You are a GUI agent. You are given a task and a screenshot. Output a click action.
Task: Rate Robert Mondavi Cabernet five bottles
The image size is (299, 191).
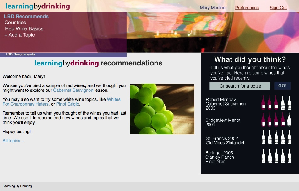point(289,103)
